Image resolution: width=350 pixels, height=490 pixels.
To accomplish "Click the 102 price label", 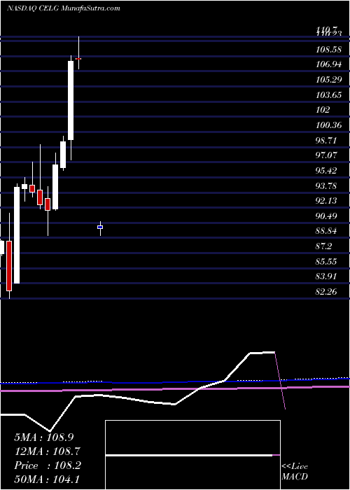I will coord(323,110).
